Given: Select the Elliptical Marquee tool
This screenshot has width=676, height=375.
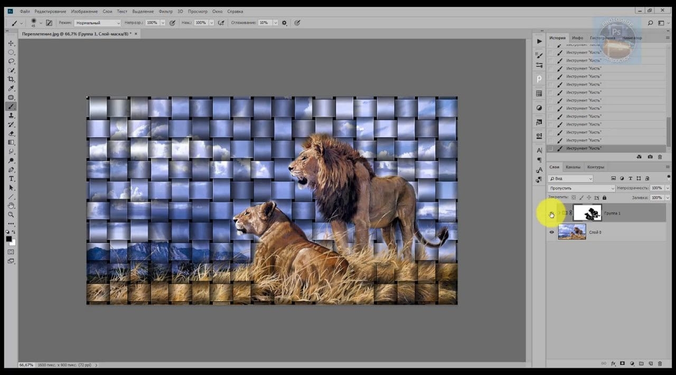Looking at the screenshot, I should (11, 52).
